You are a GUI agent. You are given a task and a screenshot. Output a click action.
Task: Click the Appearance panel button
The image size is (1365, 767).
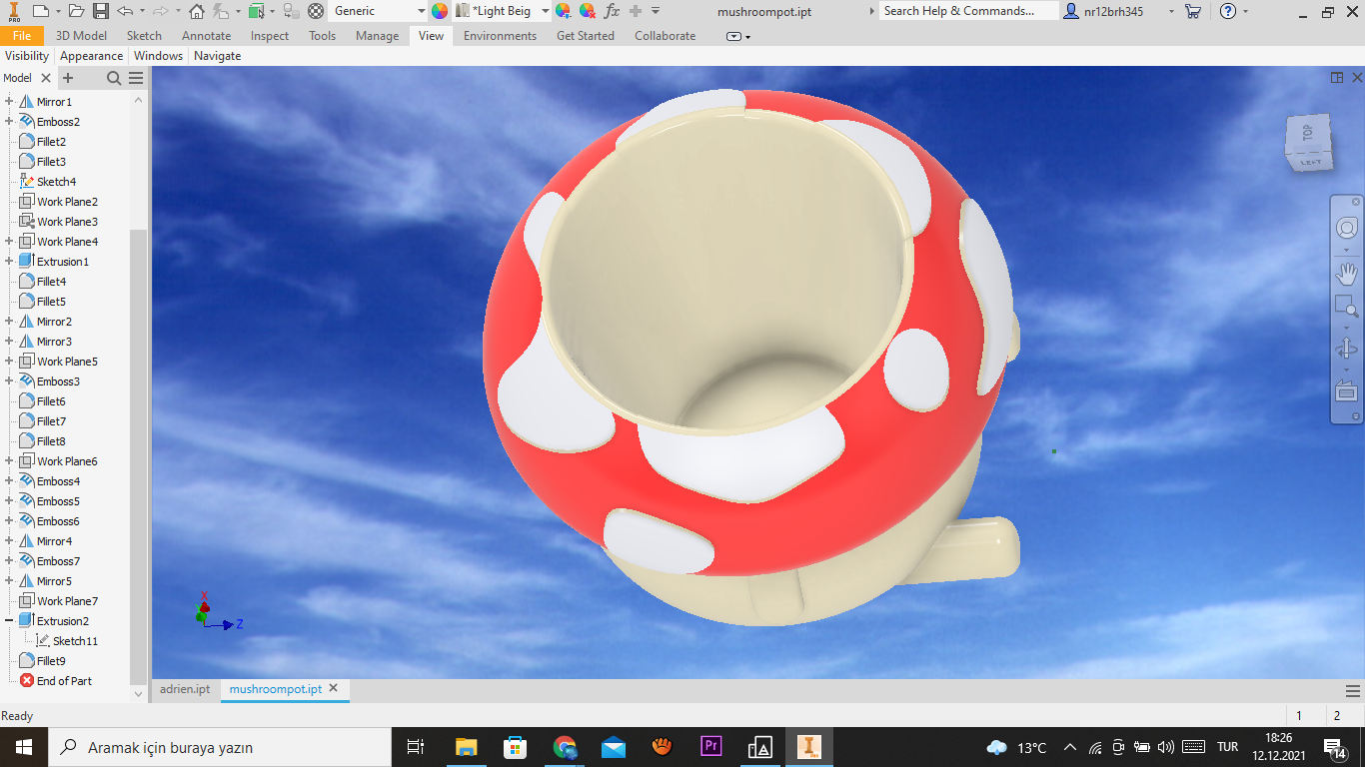point(92,56)
